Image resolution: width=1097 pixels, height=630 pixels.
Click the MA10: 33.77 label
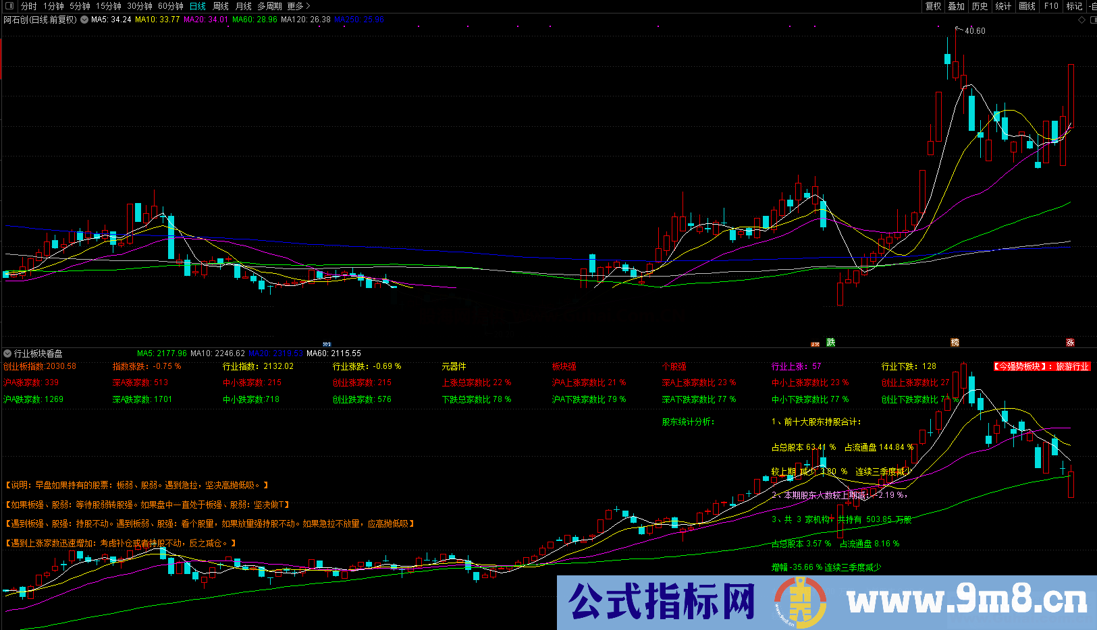tap(157, 20)
